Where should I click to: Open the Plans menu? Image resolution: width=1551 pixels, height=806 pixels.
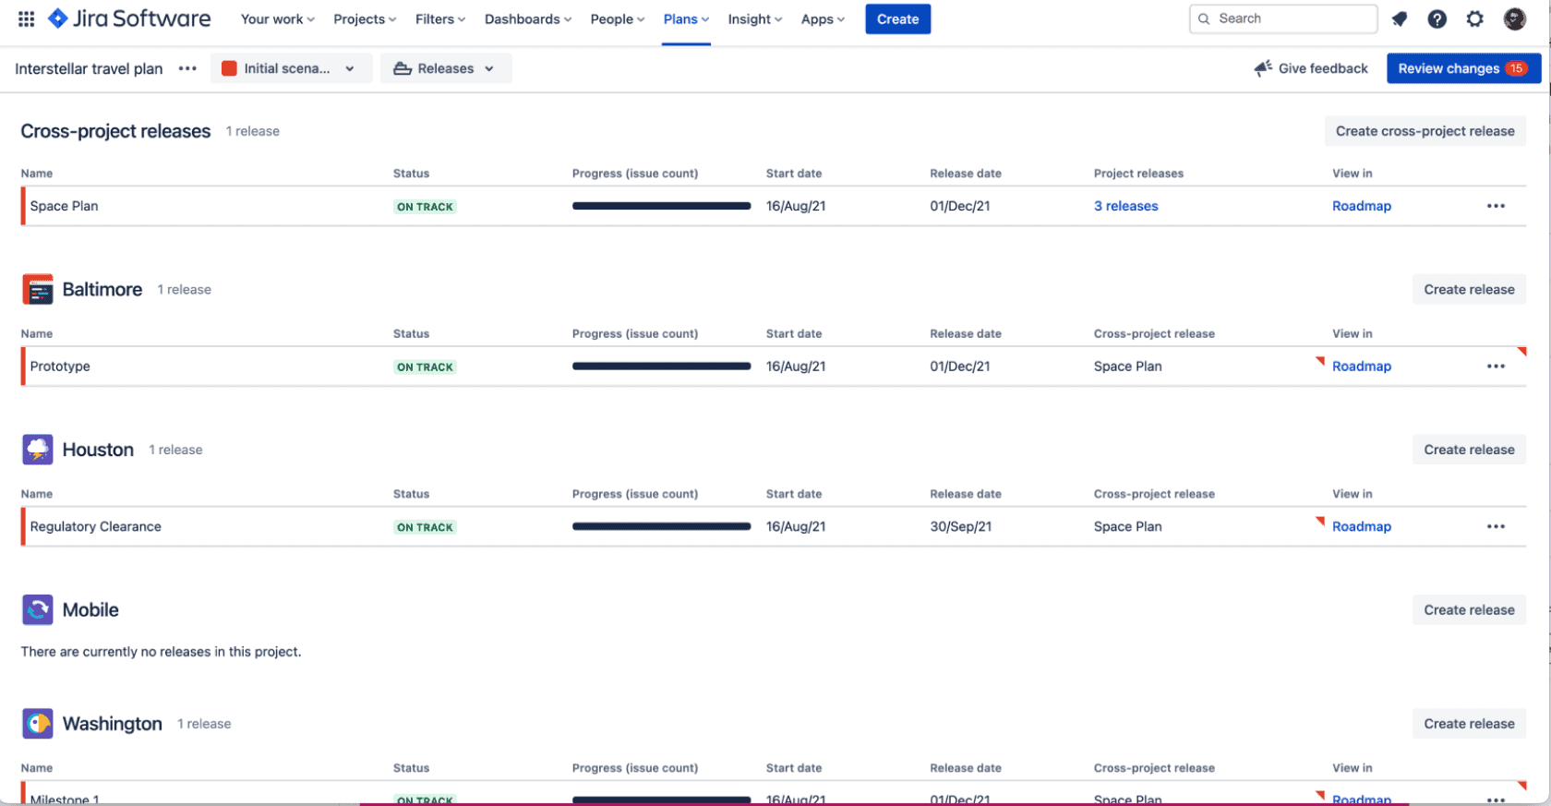tap(685, 18)
